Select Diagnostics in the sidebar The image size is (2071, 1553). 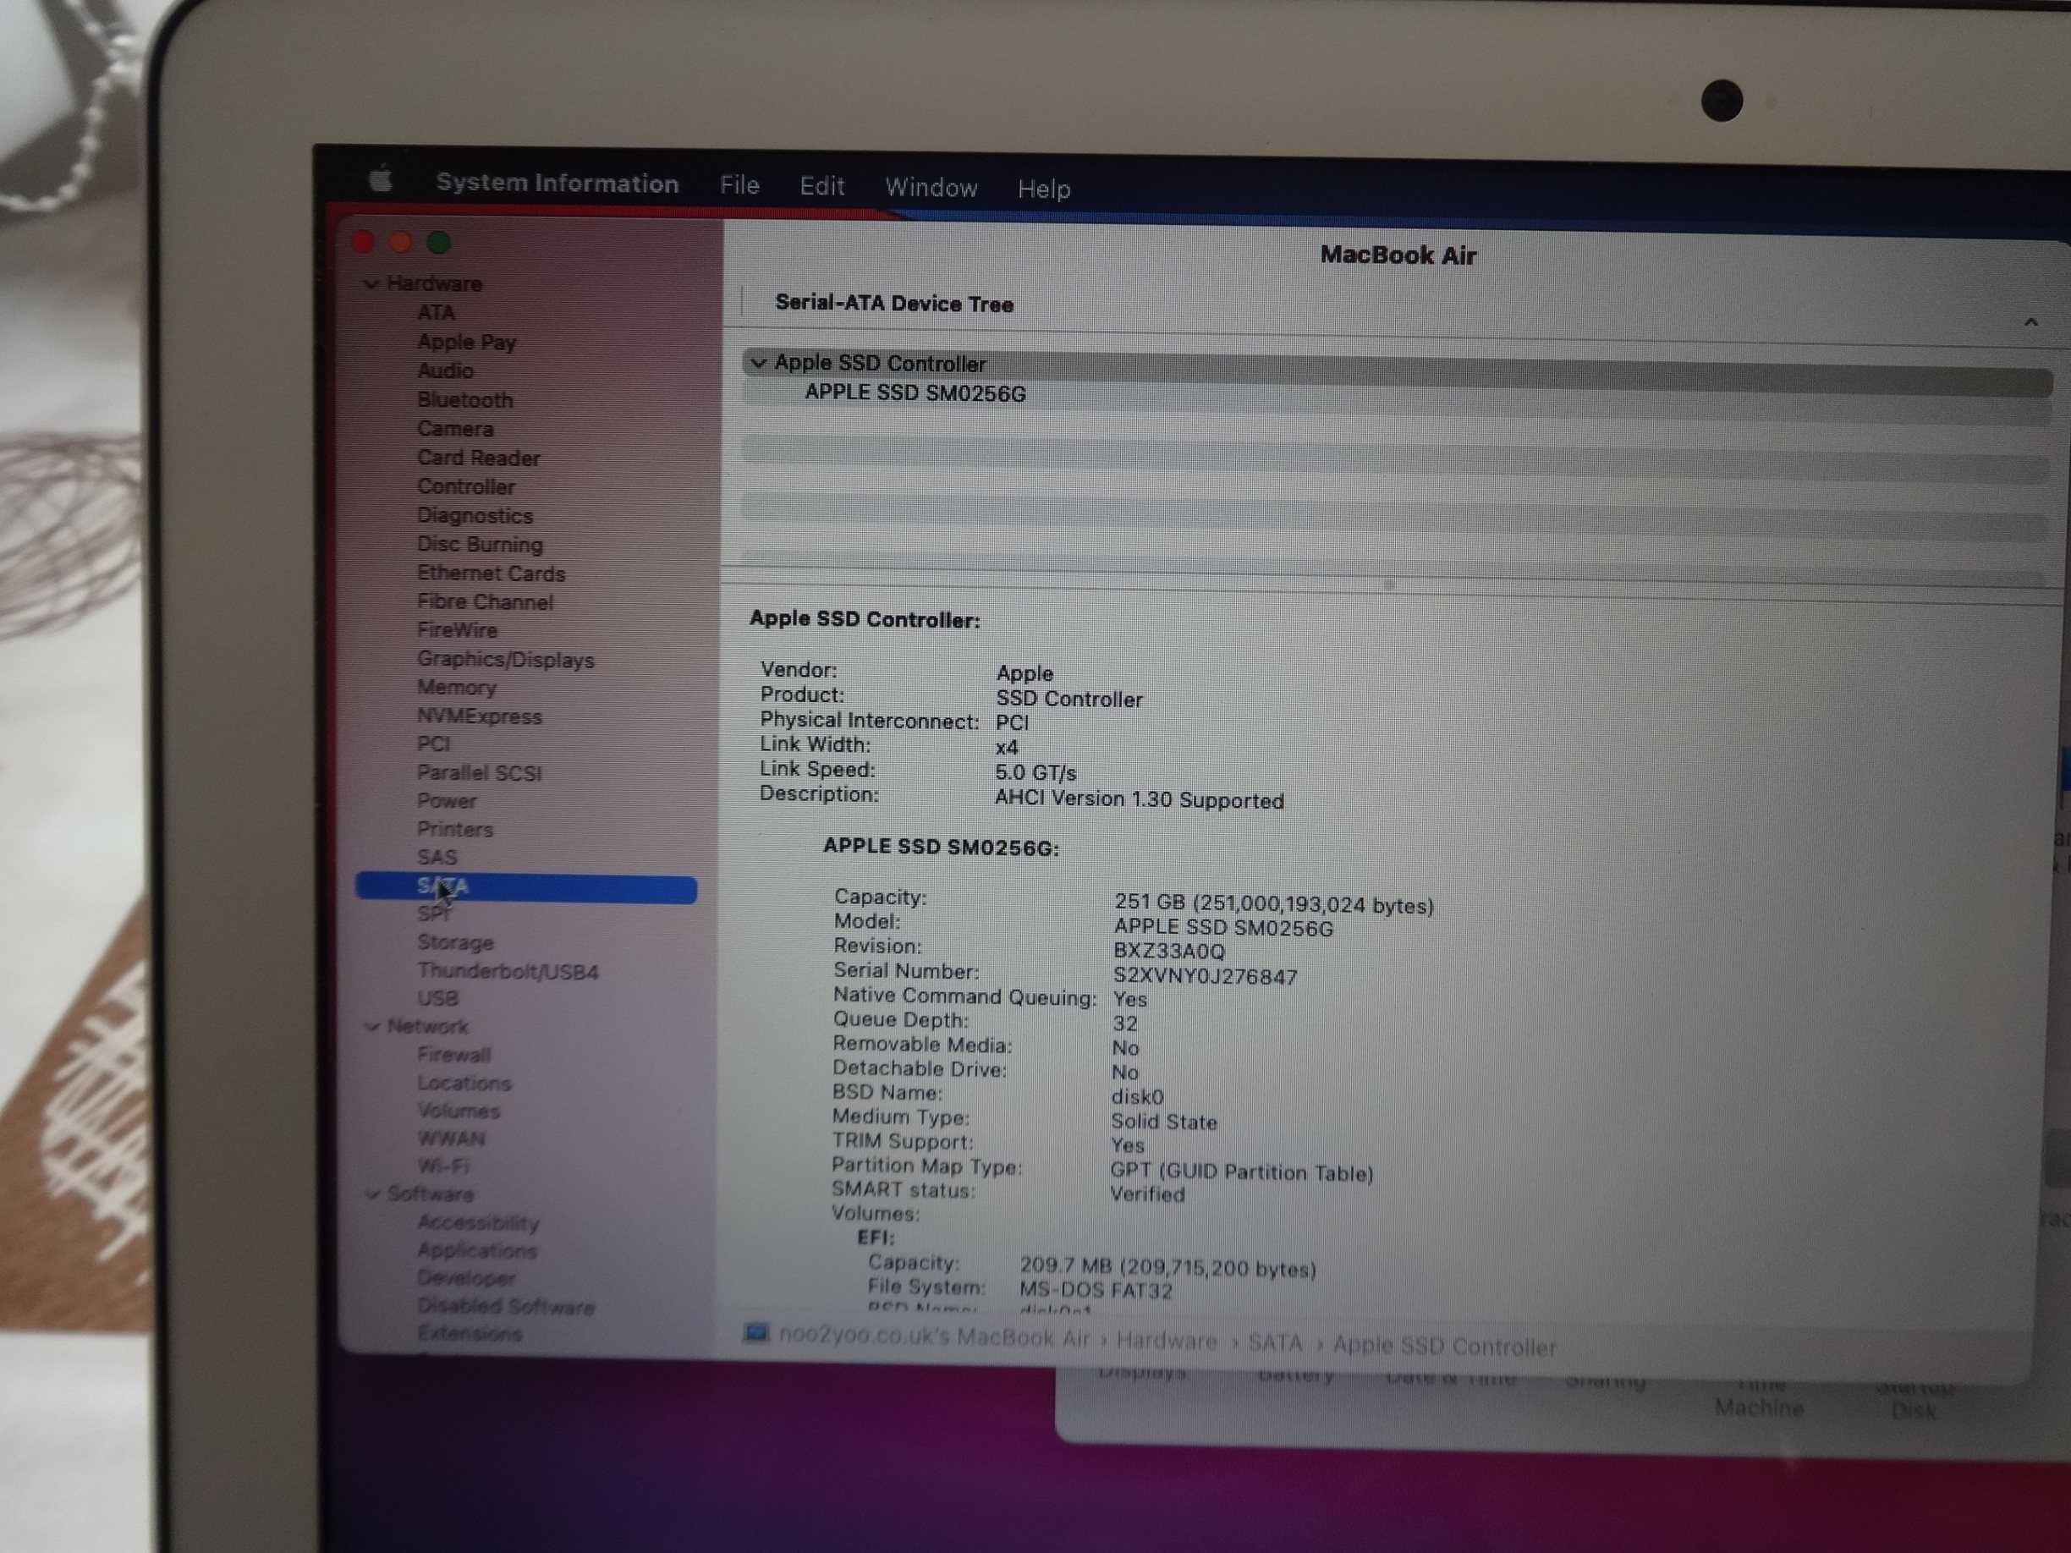[475, 516]
